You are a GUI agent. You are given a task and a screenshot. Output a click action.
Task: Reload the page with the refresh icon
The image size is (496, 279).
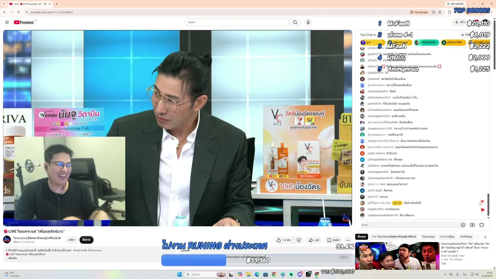(18, 12)
